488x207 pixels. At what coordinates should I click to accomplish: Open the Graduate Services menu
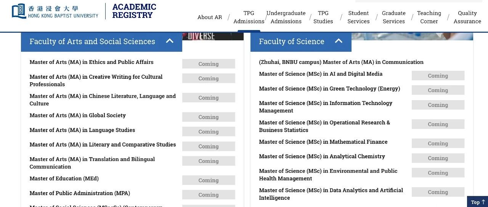[394, 17]
